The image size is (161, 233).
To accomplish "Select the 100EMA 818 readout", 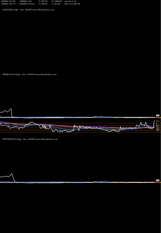I will pos(25,1).
